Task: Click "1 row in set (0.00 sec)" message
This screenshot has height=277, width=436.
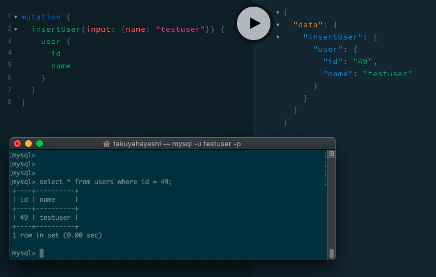Action: point(57,235)
